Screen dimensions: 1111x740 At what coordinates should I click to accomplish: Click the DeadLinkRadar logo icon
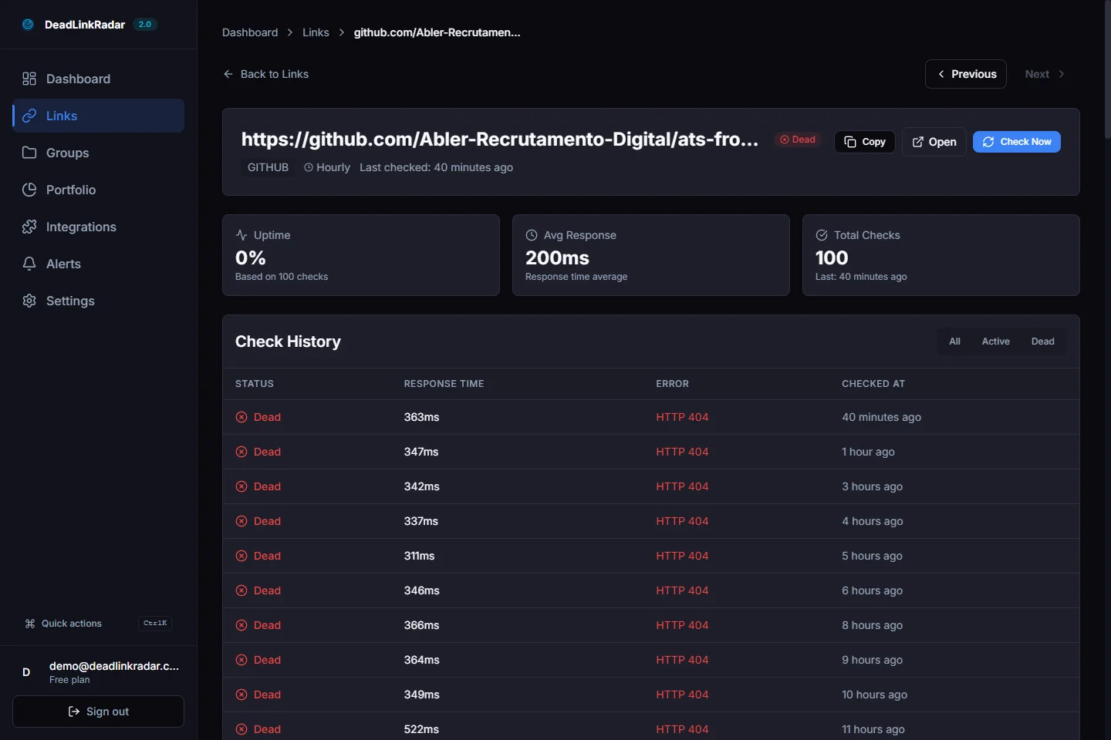(28, 25)
